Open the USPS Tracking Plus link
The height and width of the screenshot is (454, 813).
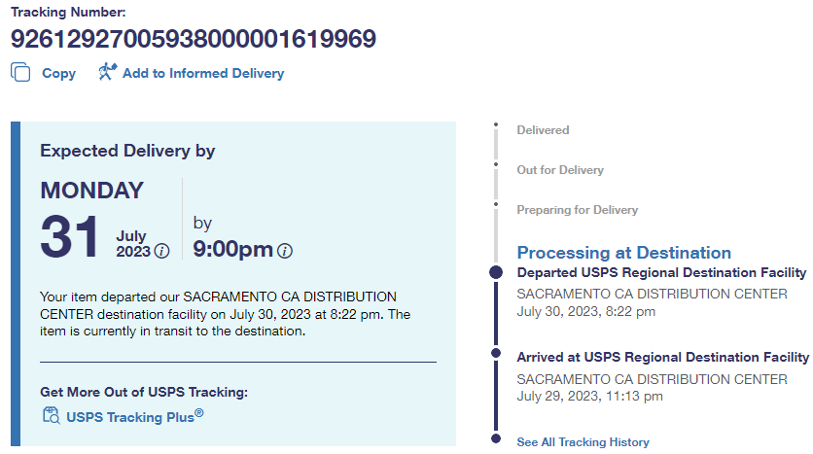(134, 416)
